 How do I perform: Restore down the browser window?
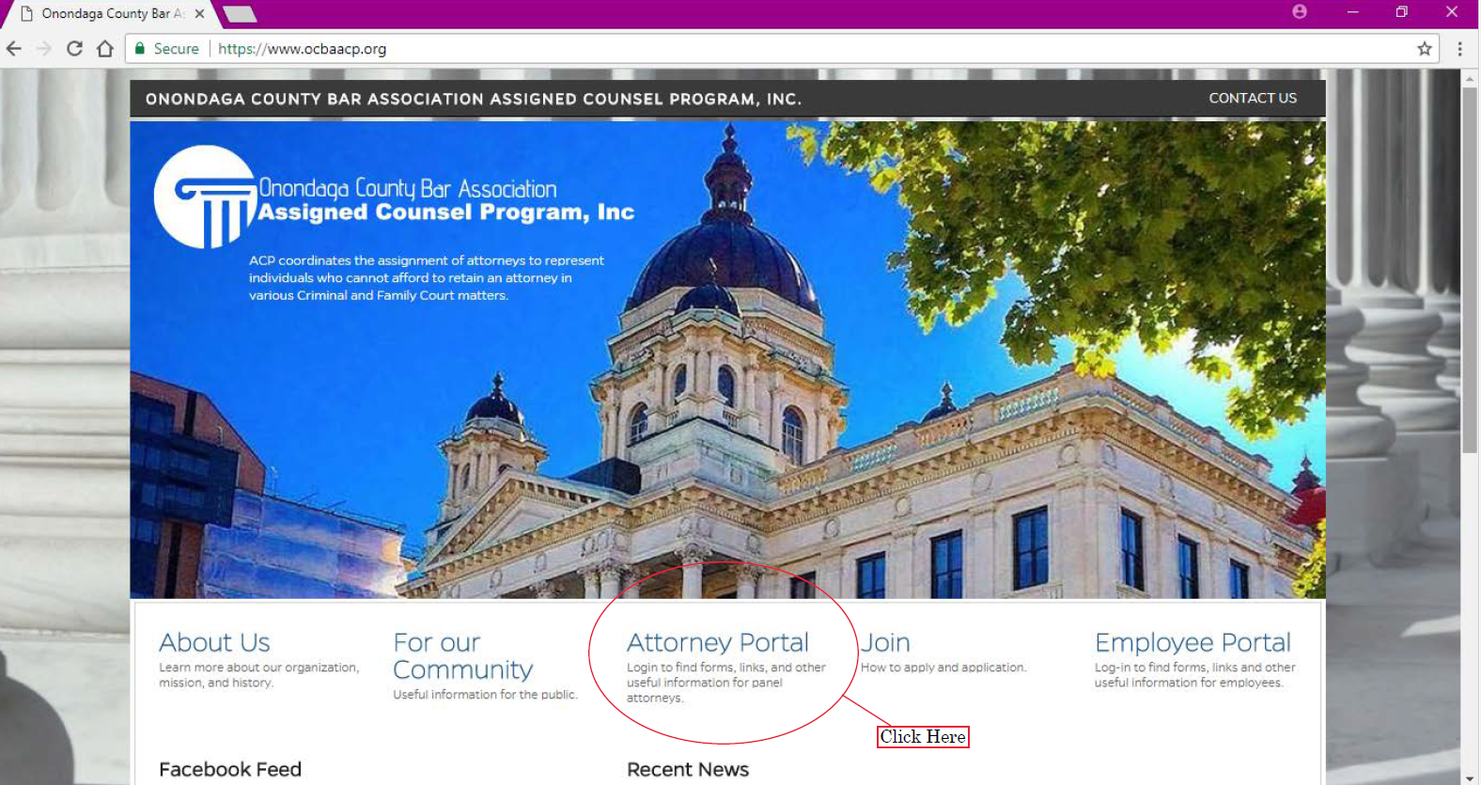coord(1402,12)
